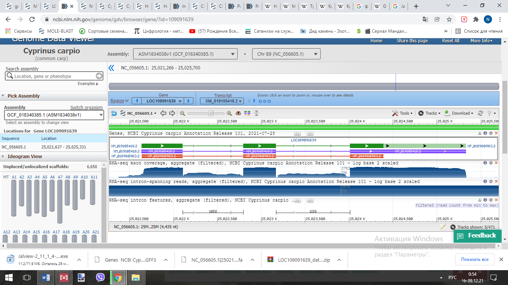
Task: Close the RNA-seq exon coverage track
Action: click(496, 163)
